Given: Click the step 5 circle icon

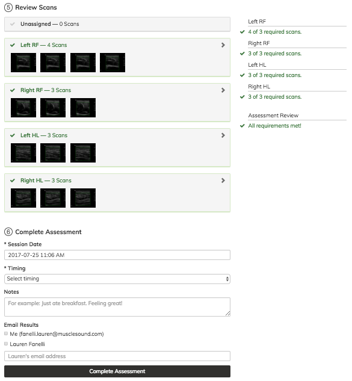Looking at the screenshot, I should pos(8,8).
